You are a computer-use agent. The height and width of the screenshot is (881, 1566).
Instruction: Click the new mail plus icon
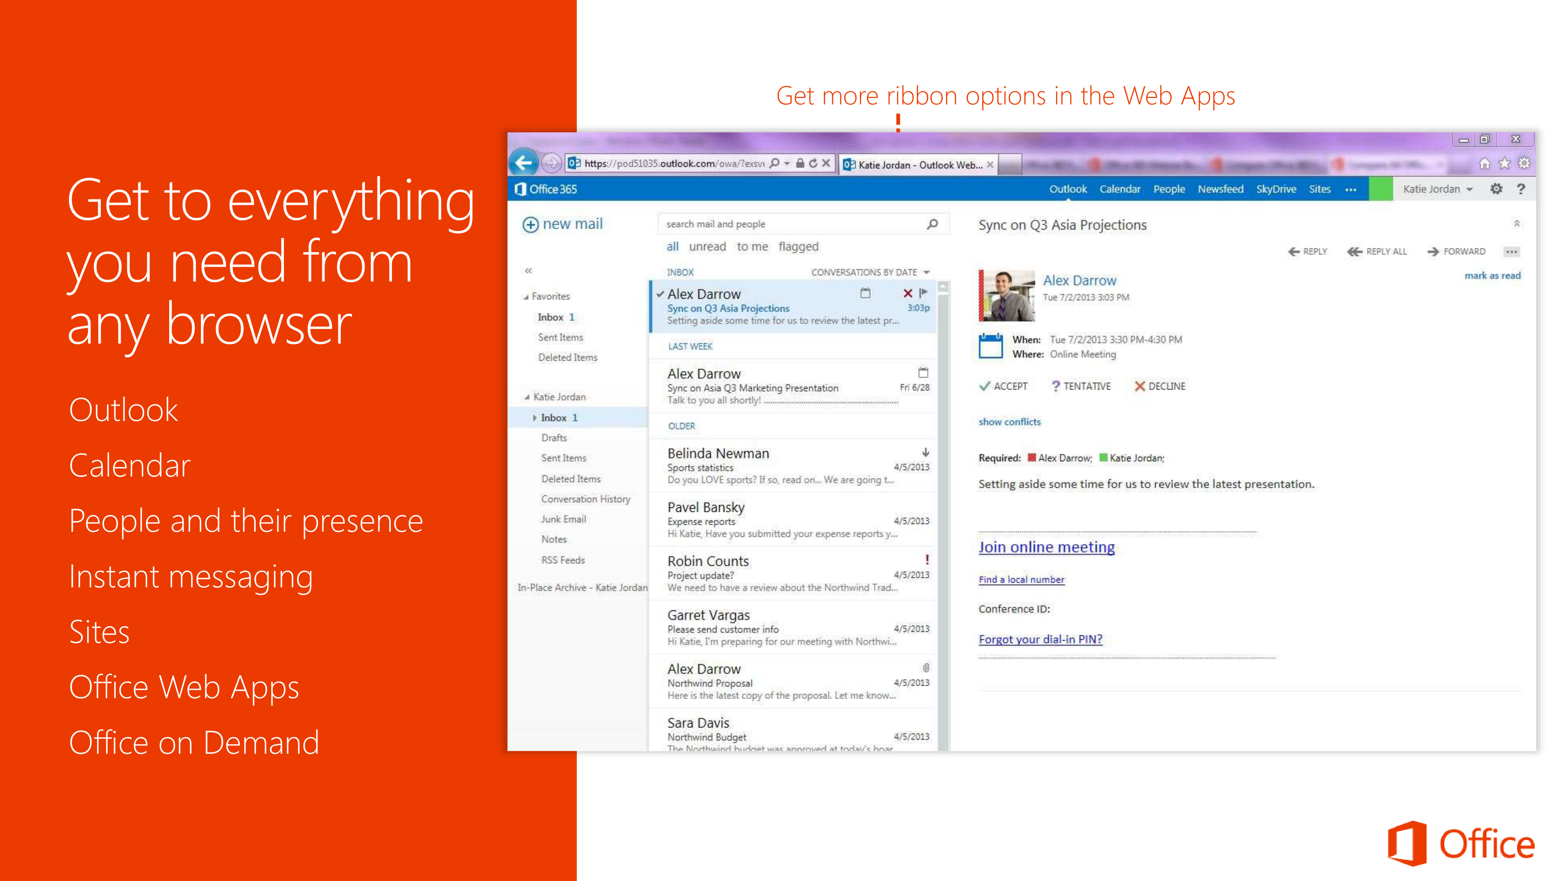(x=530, y=224)
